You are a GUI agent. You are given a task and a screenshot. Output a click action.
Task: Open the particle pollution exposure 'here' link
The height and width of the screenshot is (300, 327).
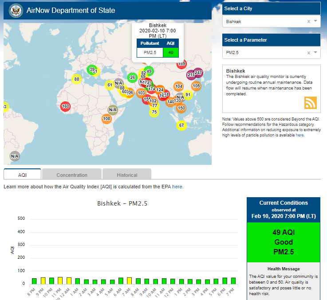click(x=300, y=135)
